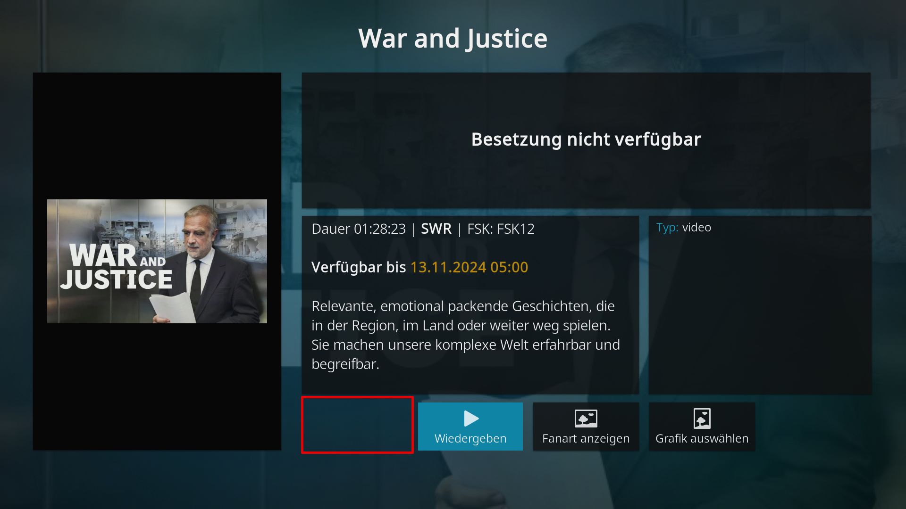The height and width of the screenshot is (509, 906).
Task: Click the orange date 13.11.2024 05:00
Action: tap(469, 267)
